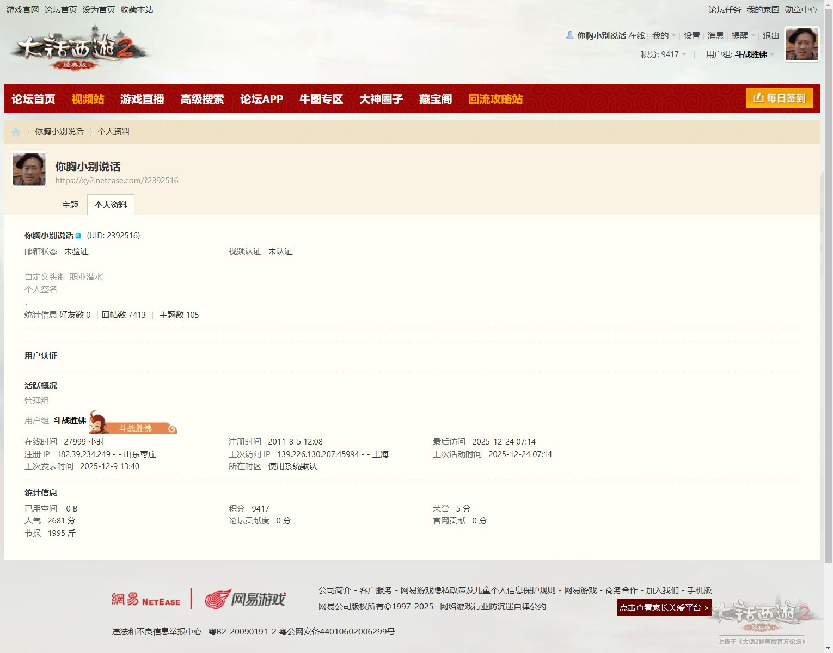The height and width of the screenshot is (653, 833).
Task: Click the home icon in breadcrumb
Action: [16, 132]
